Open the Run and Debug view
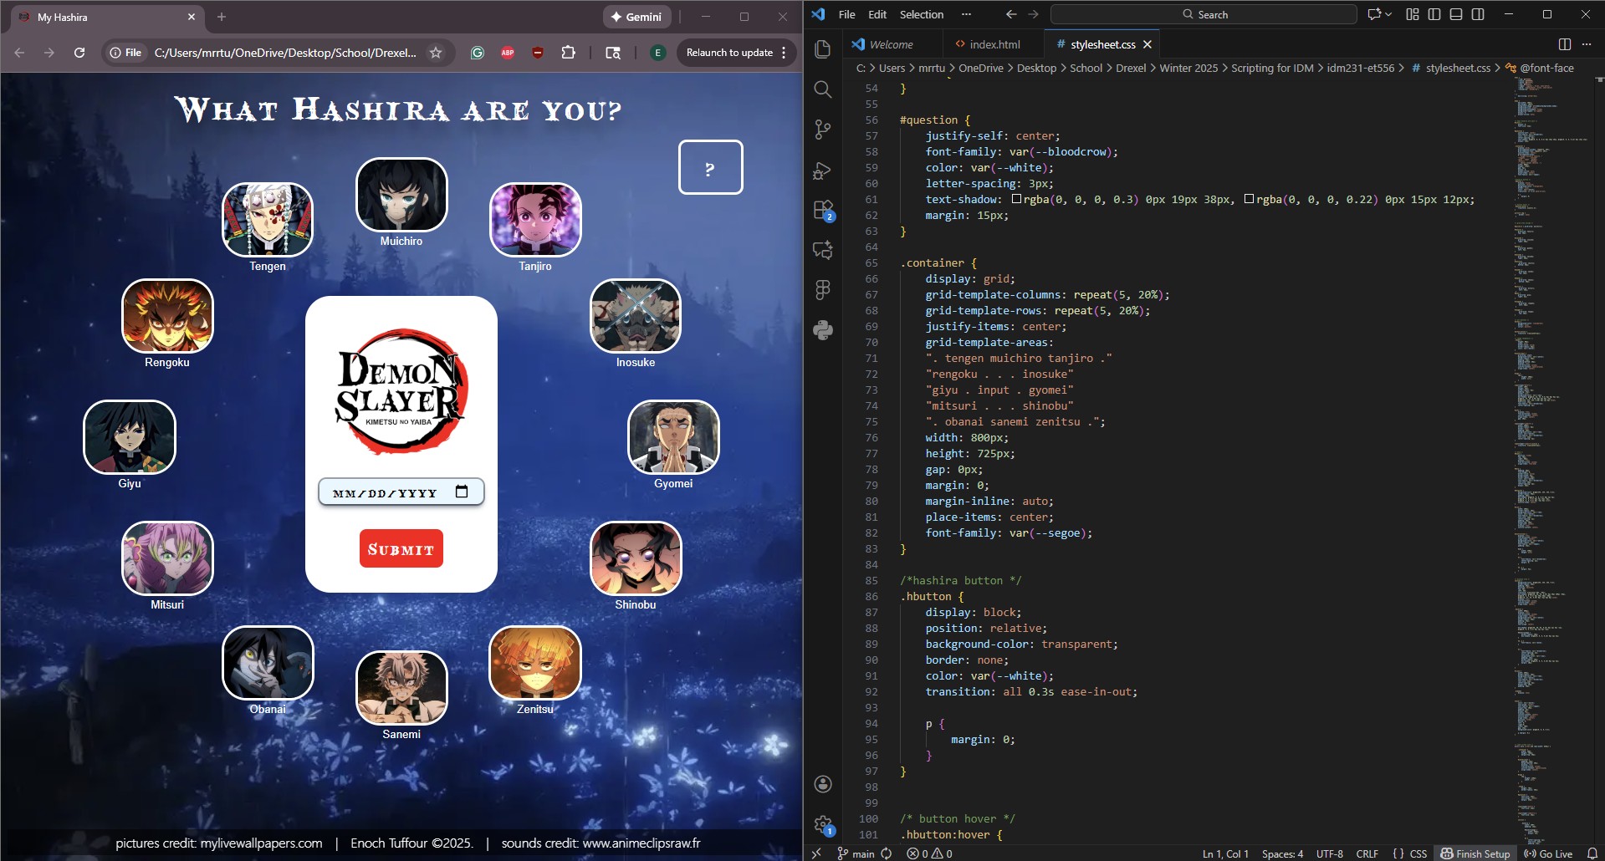 823,170
